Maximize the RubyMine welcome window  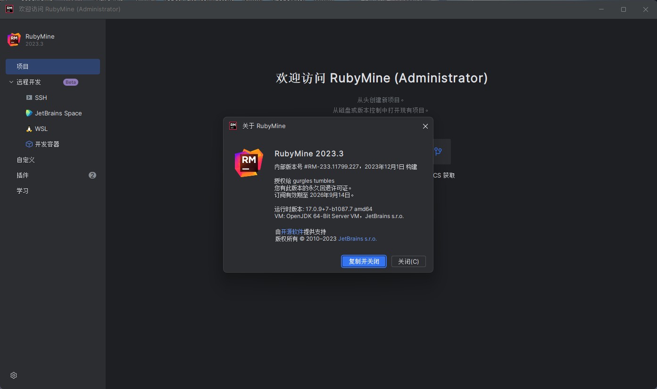point(624,9)
